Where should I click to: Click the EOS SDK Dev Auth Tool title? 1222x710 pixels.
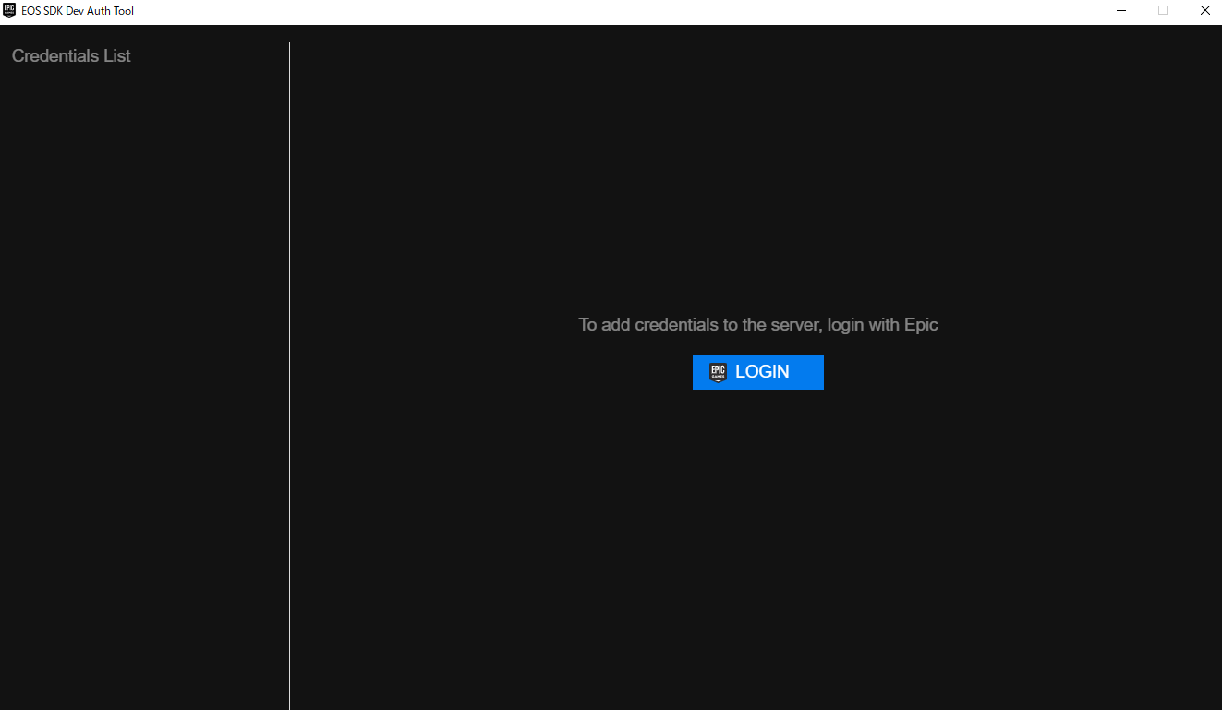[x=78, y=11]
